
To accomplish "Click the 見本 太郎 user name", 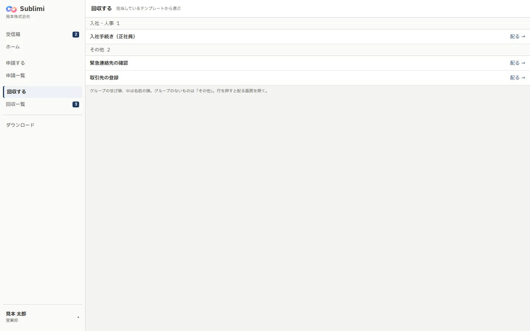I will click(16, 314).
